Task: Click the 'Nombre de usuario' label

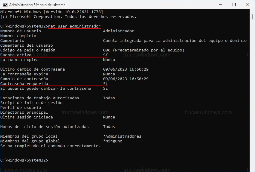Action: (x=21, y=31)
